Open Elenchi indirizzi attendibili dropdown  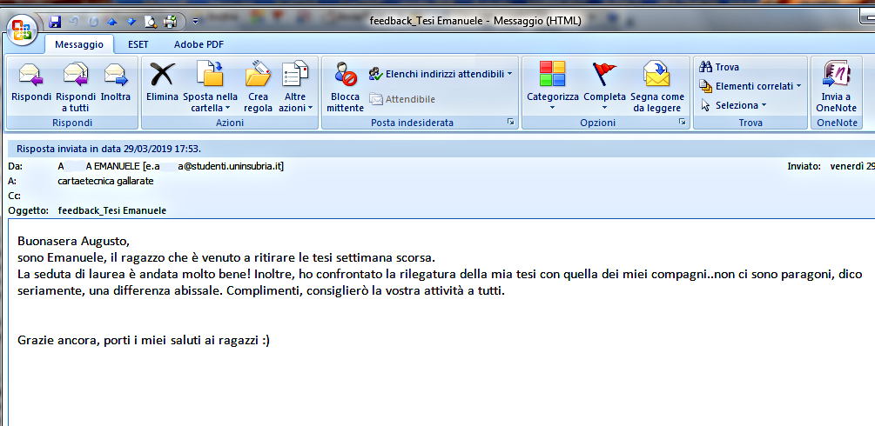pyautogui.click(x=441, y=74)
